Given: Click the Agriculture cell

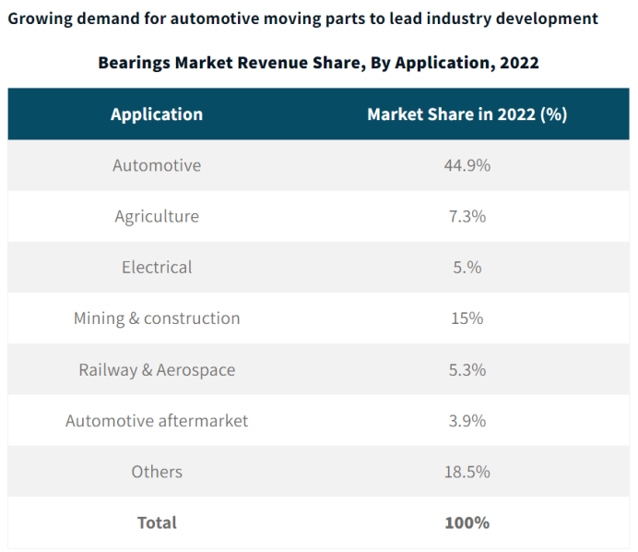Looking at the screenshot, I should click(157, 216).
